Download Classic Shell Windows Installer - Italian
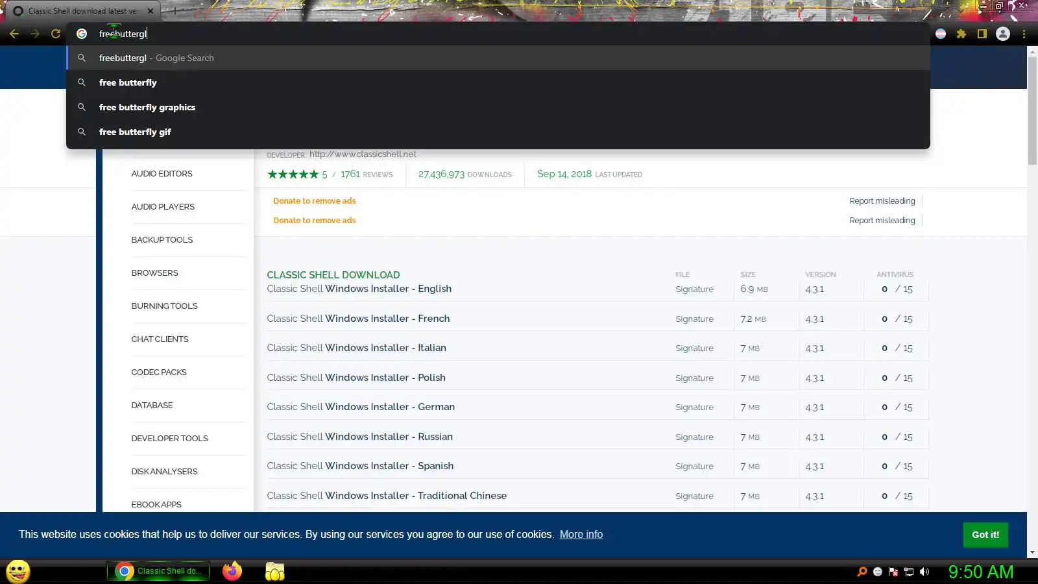Screen dimensions: 1038x584 (356, 348)
